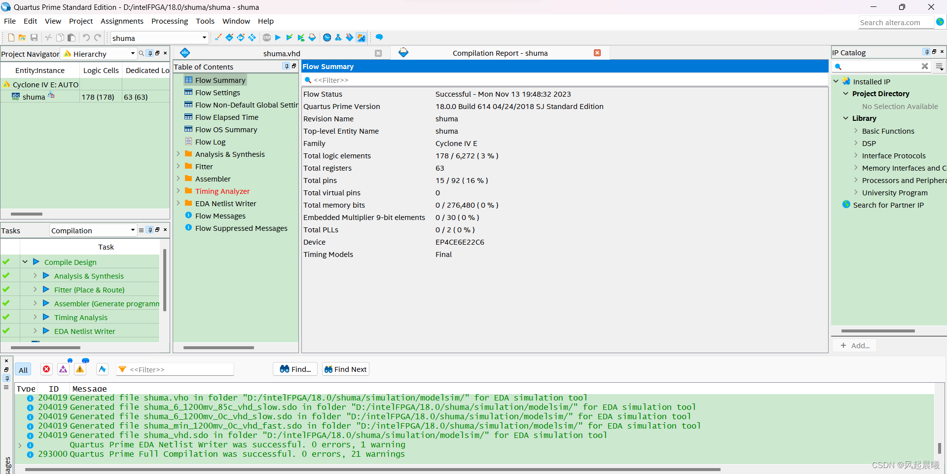Click the Redo toolbar icon
Viewport: 947px width, 474px height.
(x=98, y=37)
